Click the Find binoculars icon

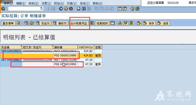click(84, 9)
